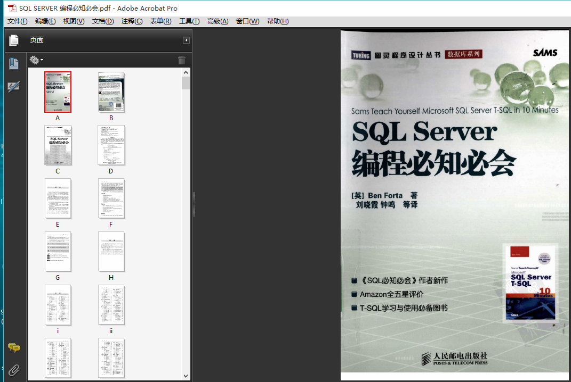Screen dimensions: 571x382
Task: Select page thumbnail A
Action: 58,92
